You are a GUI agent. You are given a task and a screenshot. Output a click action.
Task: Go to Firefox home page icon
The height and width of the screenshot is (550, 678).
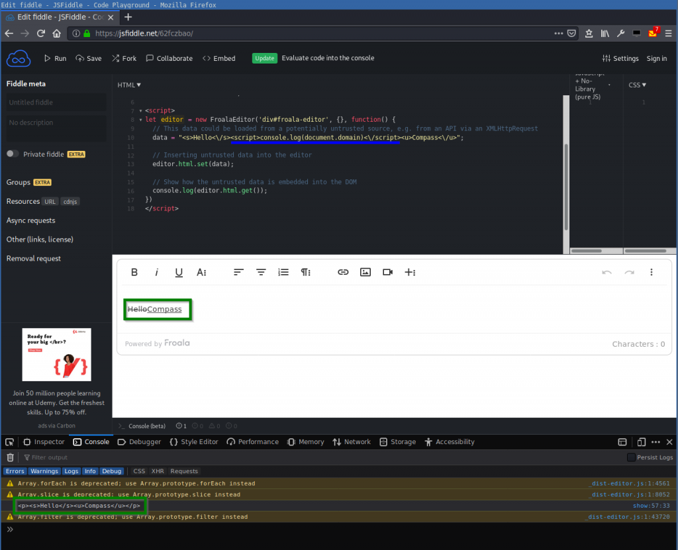[x=57, y=33]
